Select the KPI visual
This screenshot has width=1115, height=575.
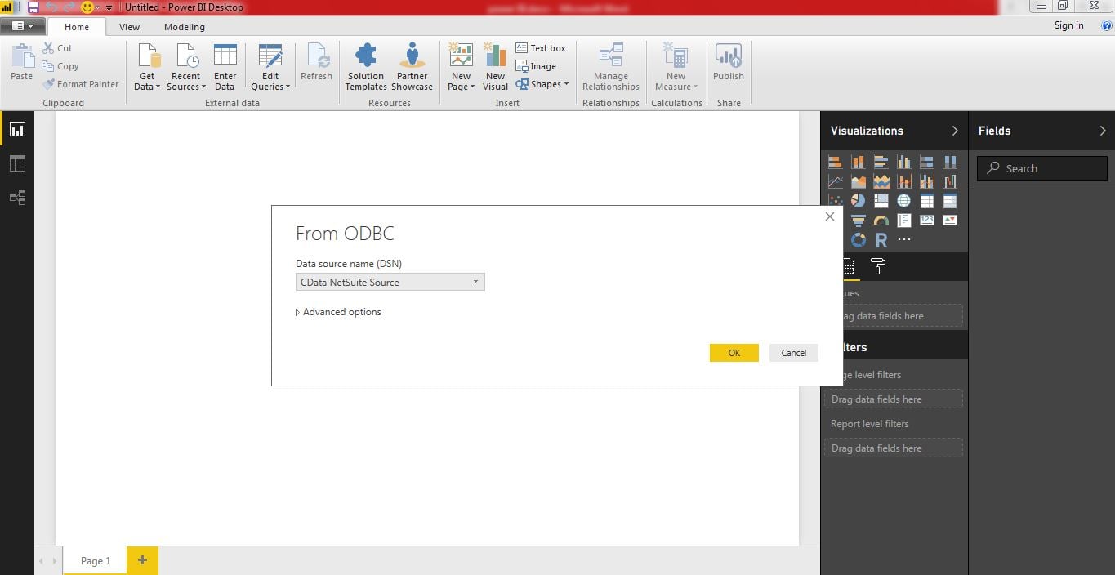tap(950, 221)
